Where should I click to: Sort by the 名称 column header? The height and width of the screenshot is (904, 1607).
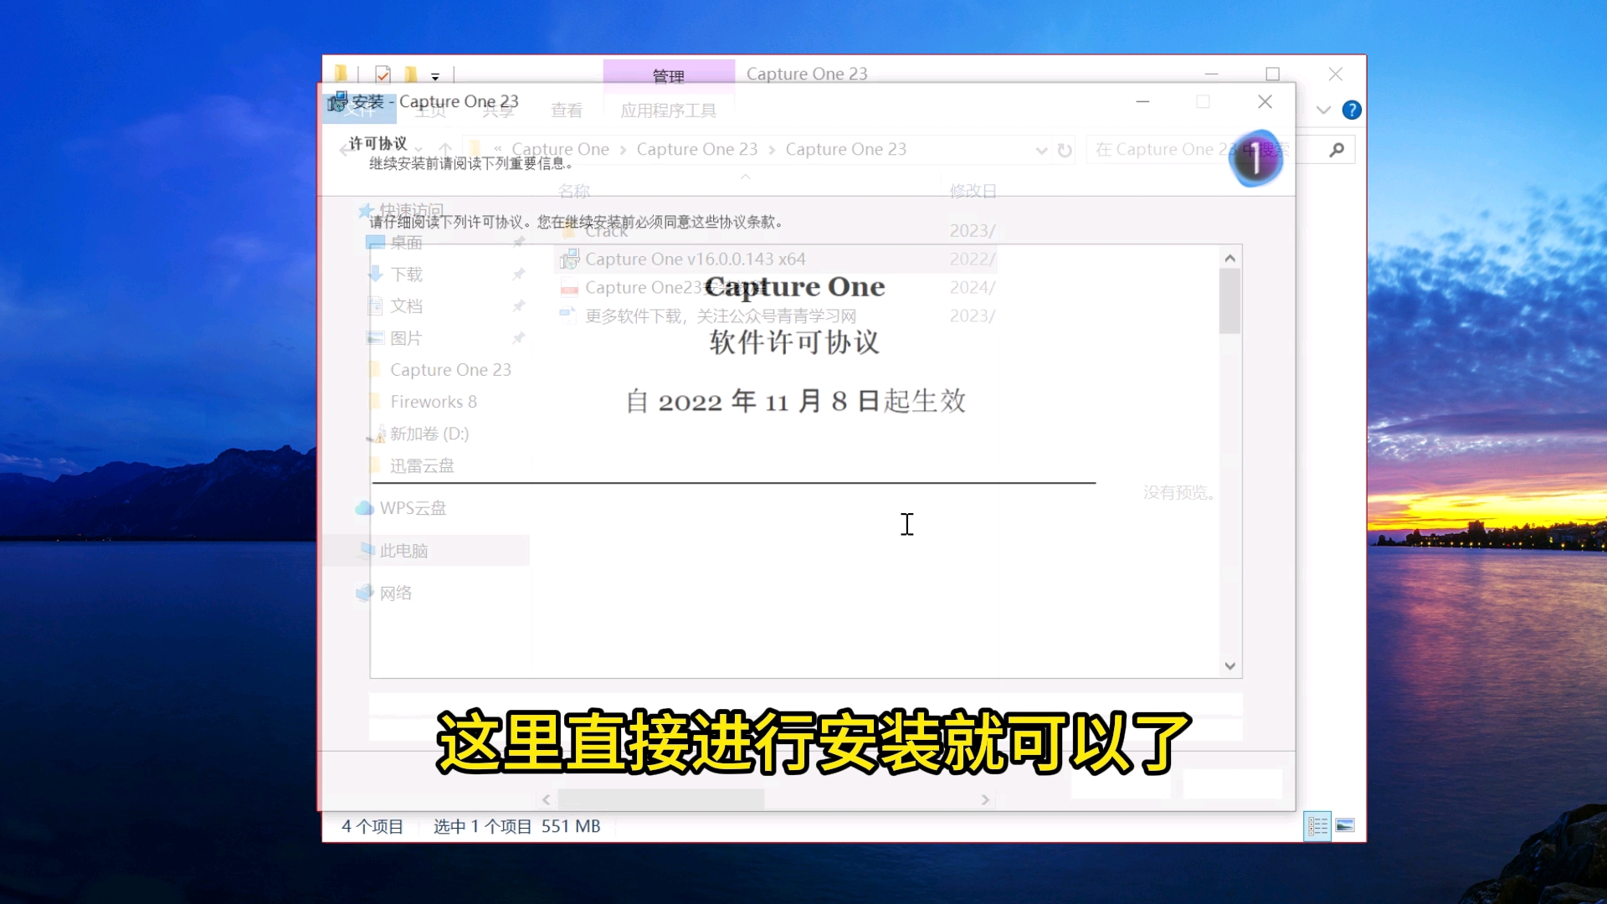(x=574, y=191)
